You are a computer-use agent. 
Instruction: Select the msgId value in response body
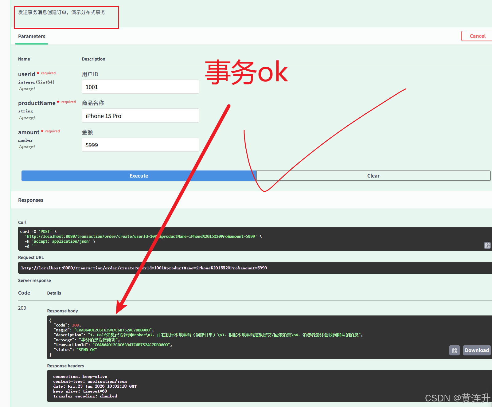(113, 330)
